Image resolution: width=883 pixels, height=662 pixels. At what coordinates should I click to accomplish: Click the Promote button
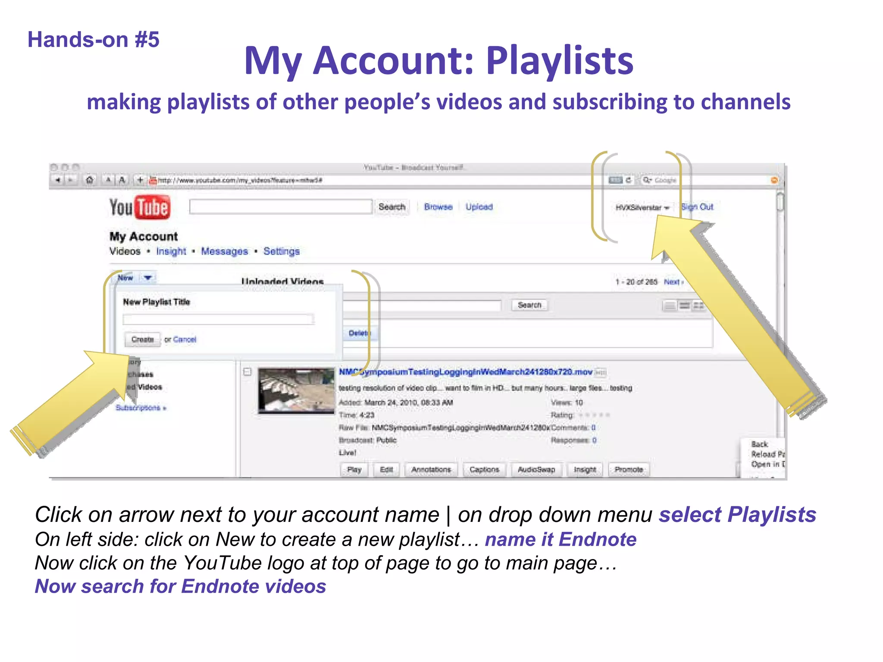pos(629,470)
